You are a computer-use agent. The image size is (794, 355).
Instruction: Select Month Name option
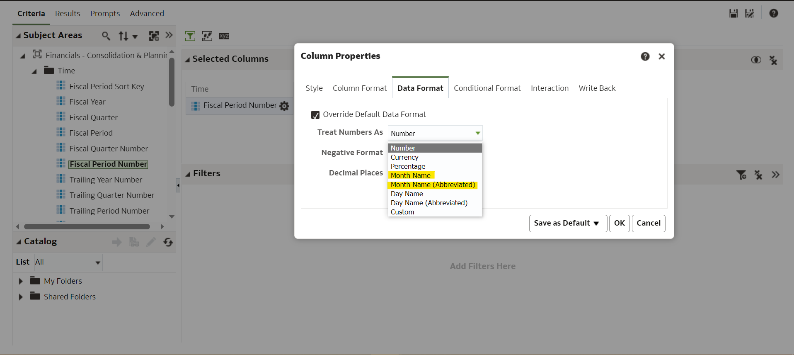[x=435, y=175]
